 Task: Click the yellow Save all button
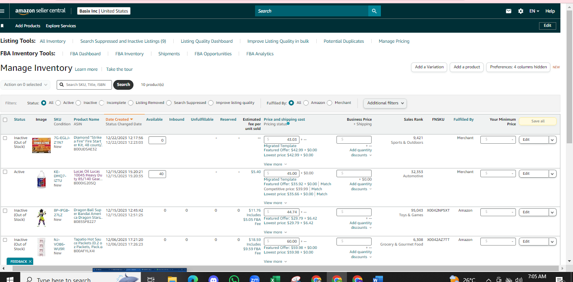tap(538, 121)
